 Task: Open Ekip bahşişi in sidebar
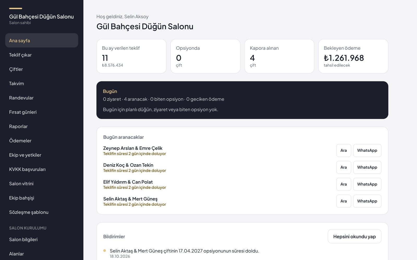pyautogui.click(x=42, y=198)
